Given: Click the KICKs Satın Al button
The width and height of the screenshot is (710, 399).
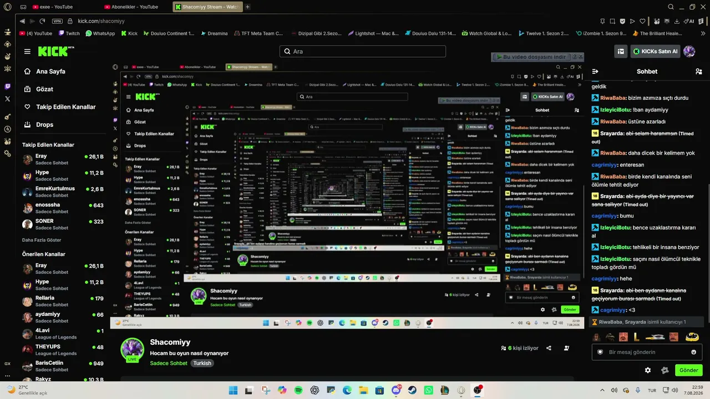Looking at the screenshot, I should click(x=655, y=52).
